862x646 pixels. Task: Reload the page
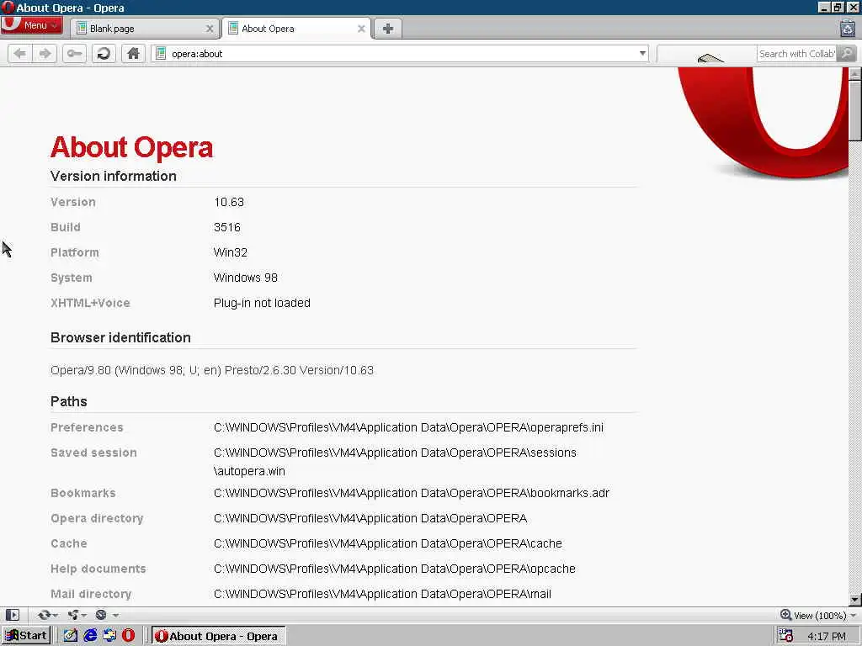(x=104, y=53)
